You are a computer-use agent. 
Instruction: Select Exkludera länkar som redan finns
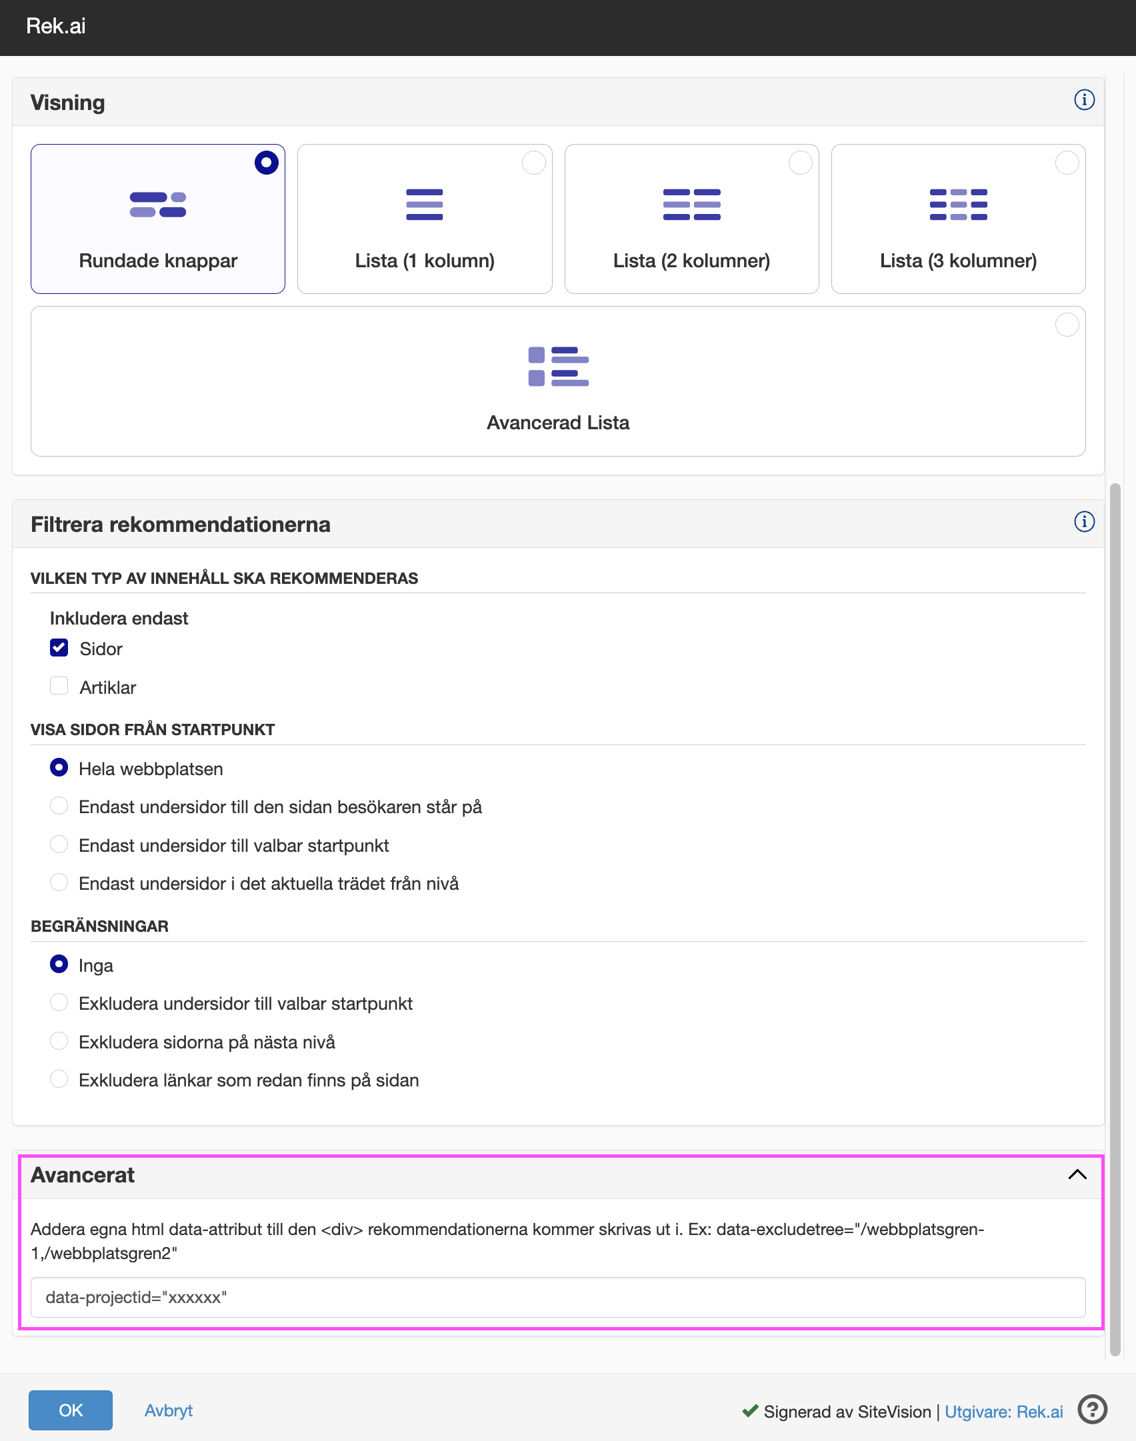click(59, 1079)
